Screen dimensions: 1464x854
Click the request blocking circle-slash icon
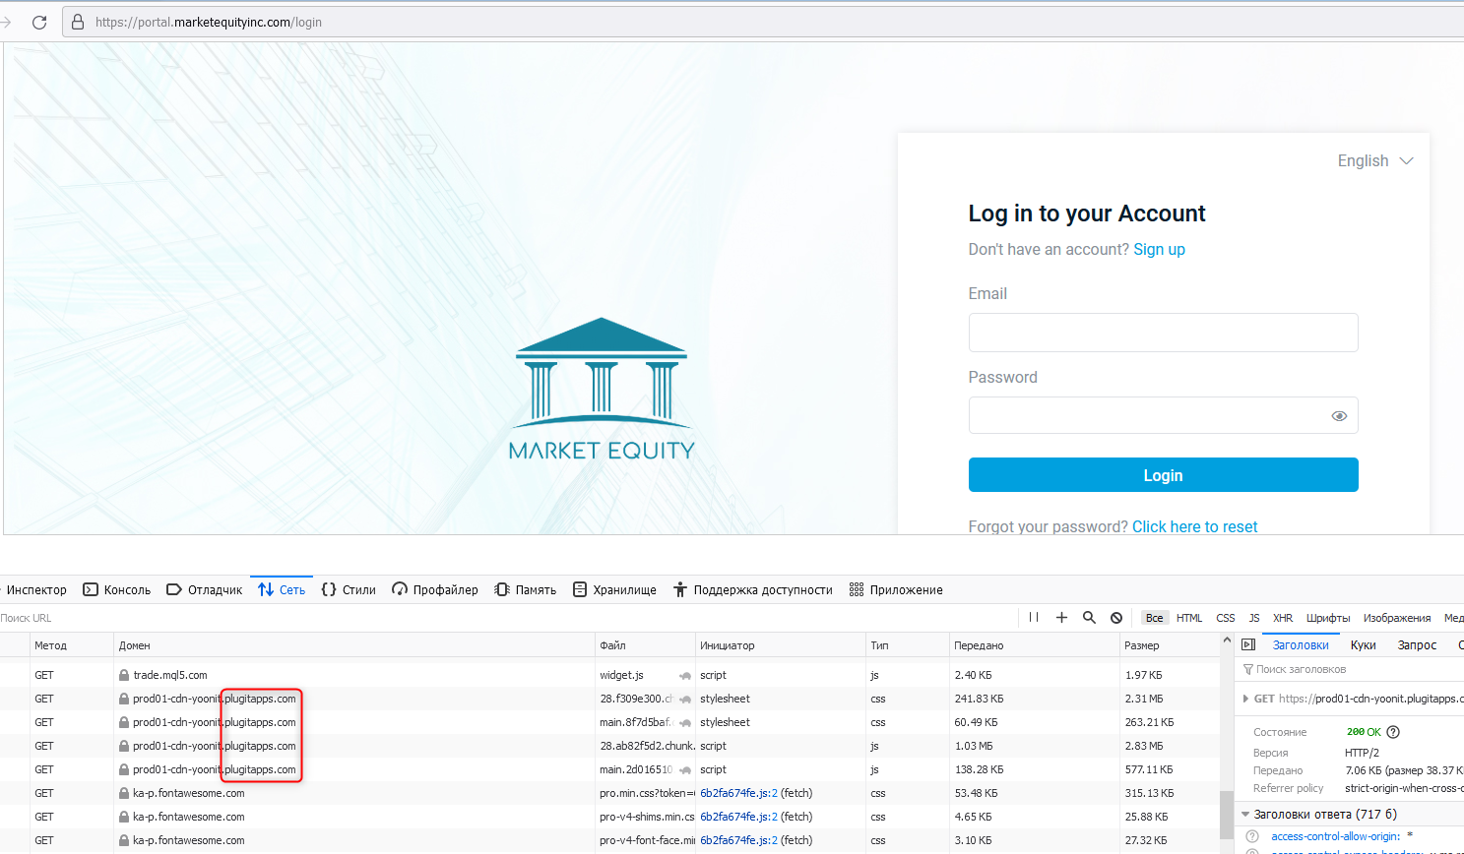[x=1116, y=618]
